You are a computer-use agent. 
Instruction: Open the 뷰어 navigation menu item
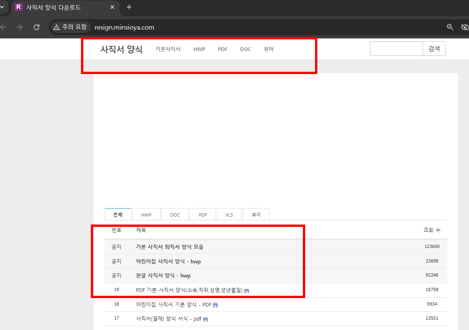click(x=269, y=49)
